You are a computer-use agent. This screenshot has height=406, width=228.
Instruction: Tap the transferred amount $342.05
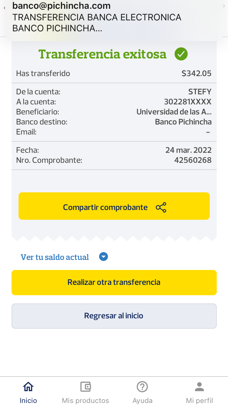(x=196, y=73)
